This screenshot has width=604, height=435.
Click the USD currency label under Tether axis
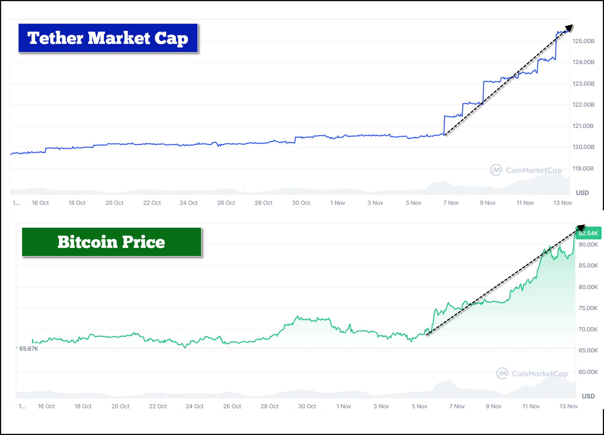click(582, 193)
